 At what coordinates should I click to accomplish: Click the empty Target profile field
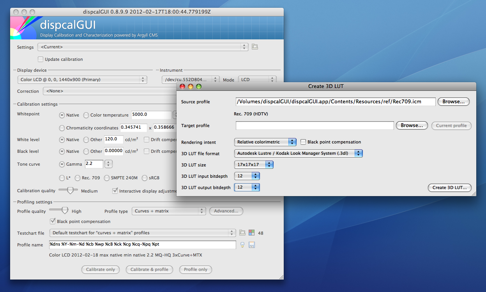click(x=315, y=126)
